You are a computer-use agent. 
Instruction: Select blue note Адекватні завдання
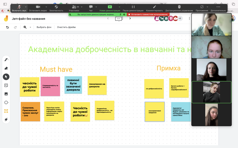[181, 112]
